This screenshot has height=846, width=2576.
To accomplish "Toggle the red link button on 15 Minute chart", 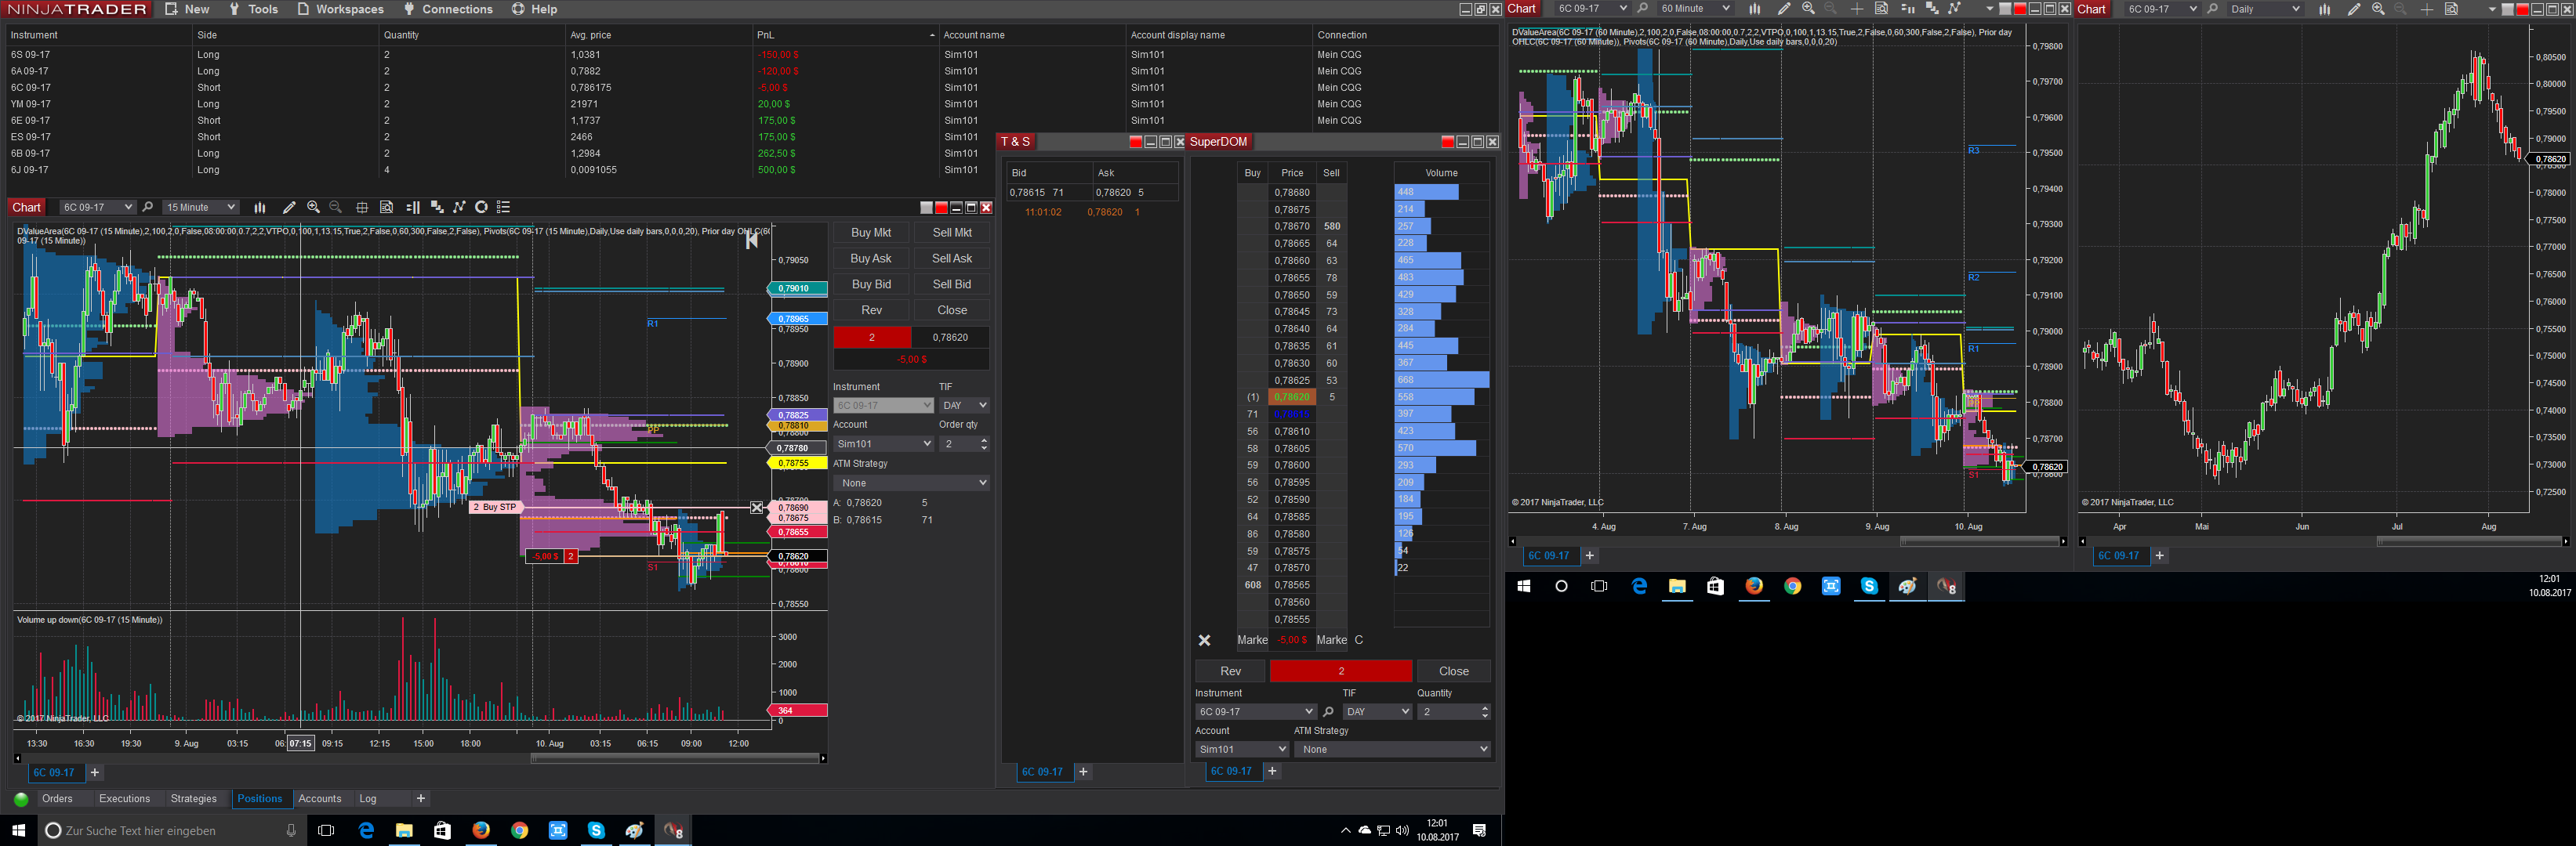I will point(941,208).
